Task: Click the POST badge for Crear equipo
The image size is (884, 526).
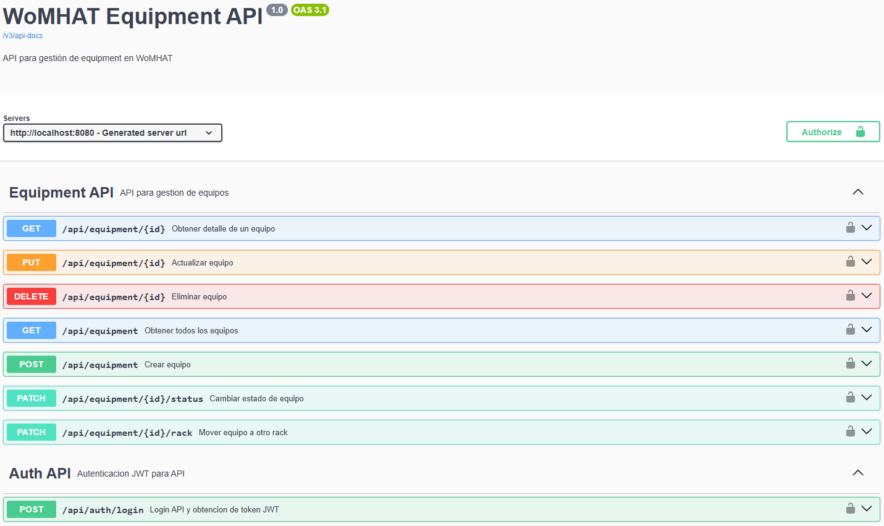Action: (x=32, y=364)
